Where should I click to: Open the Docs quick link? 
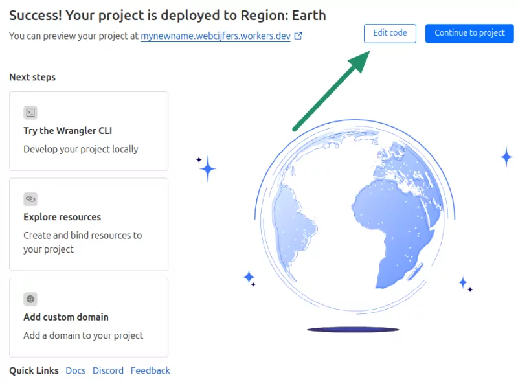click(x=75, y=370)
